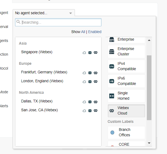
Task: Click IPv4 icon on San Jose row
Action: click(90, 111)
